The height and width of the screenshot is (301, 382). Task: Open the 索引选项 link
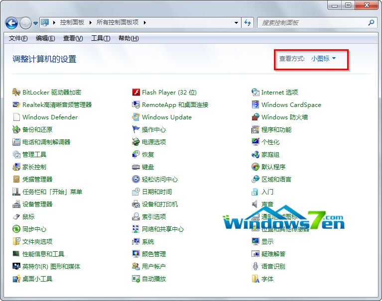point(154,216)
